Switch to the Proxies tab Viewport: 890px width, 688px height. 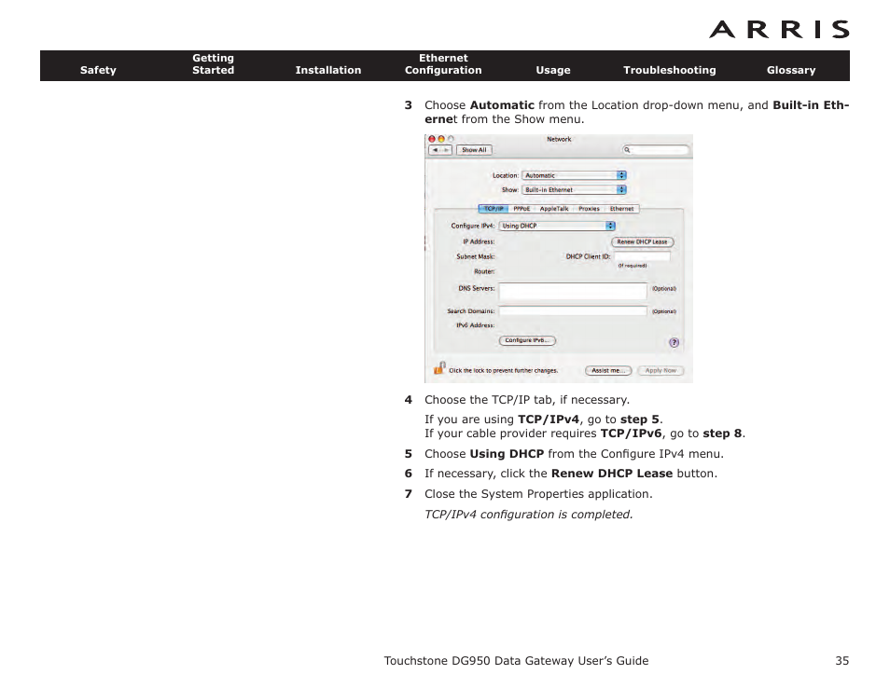tap(590, 209)
